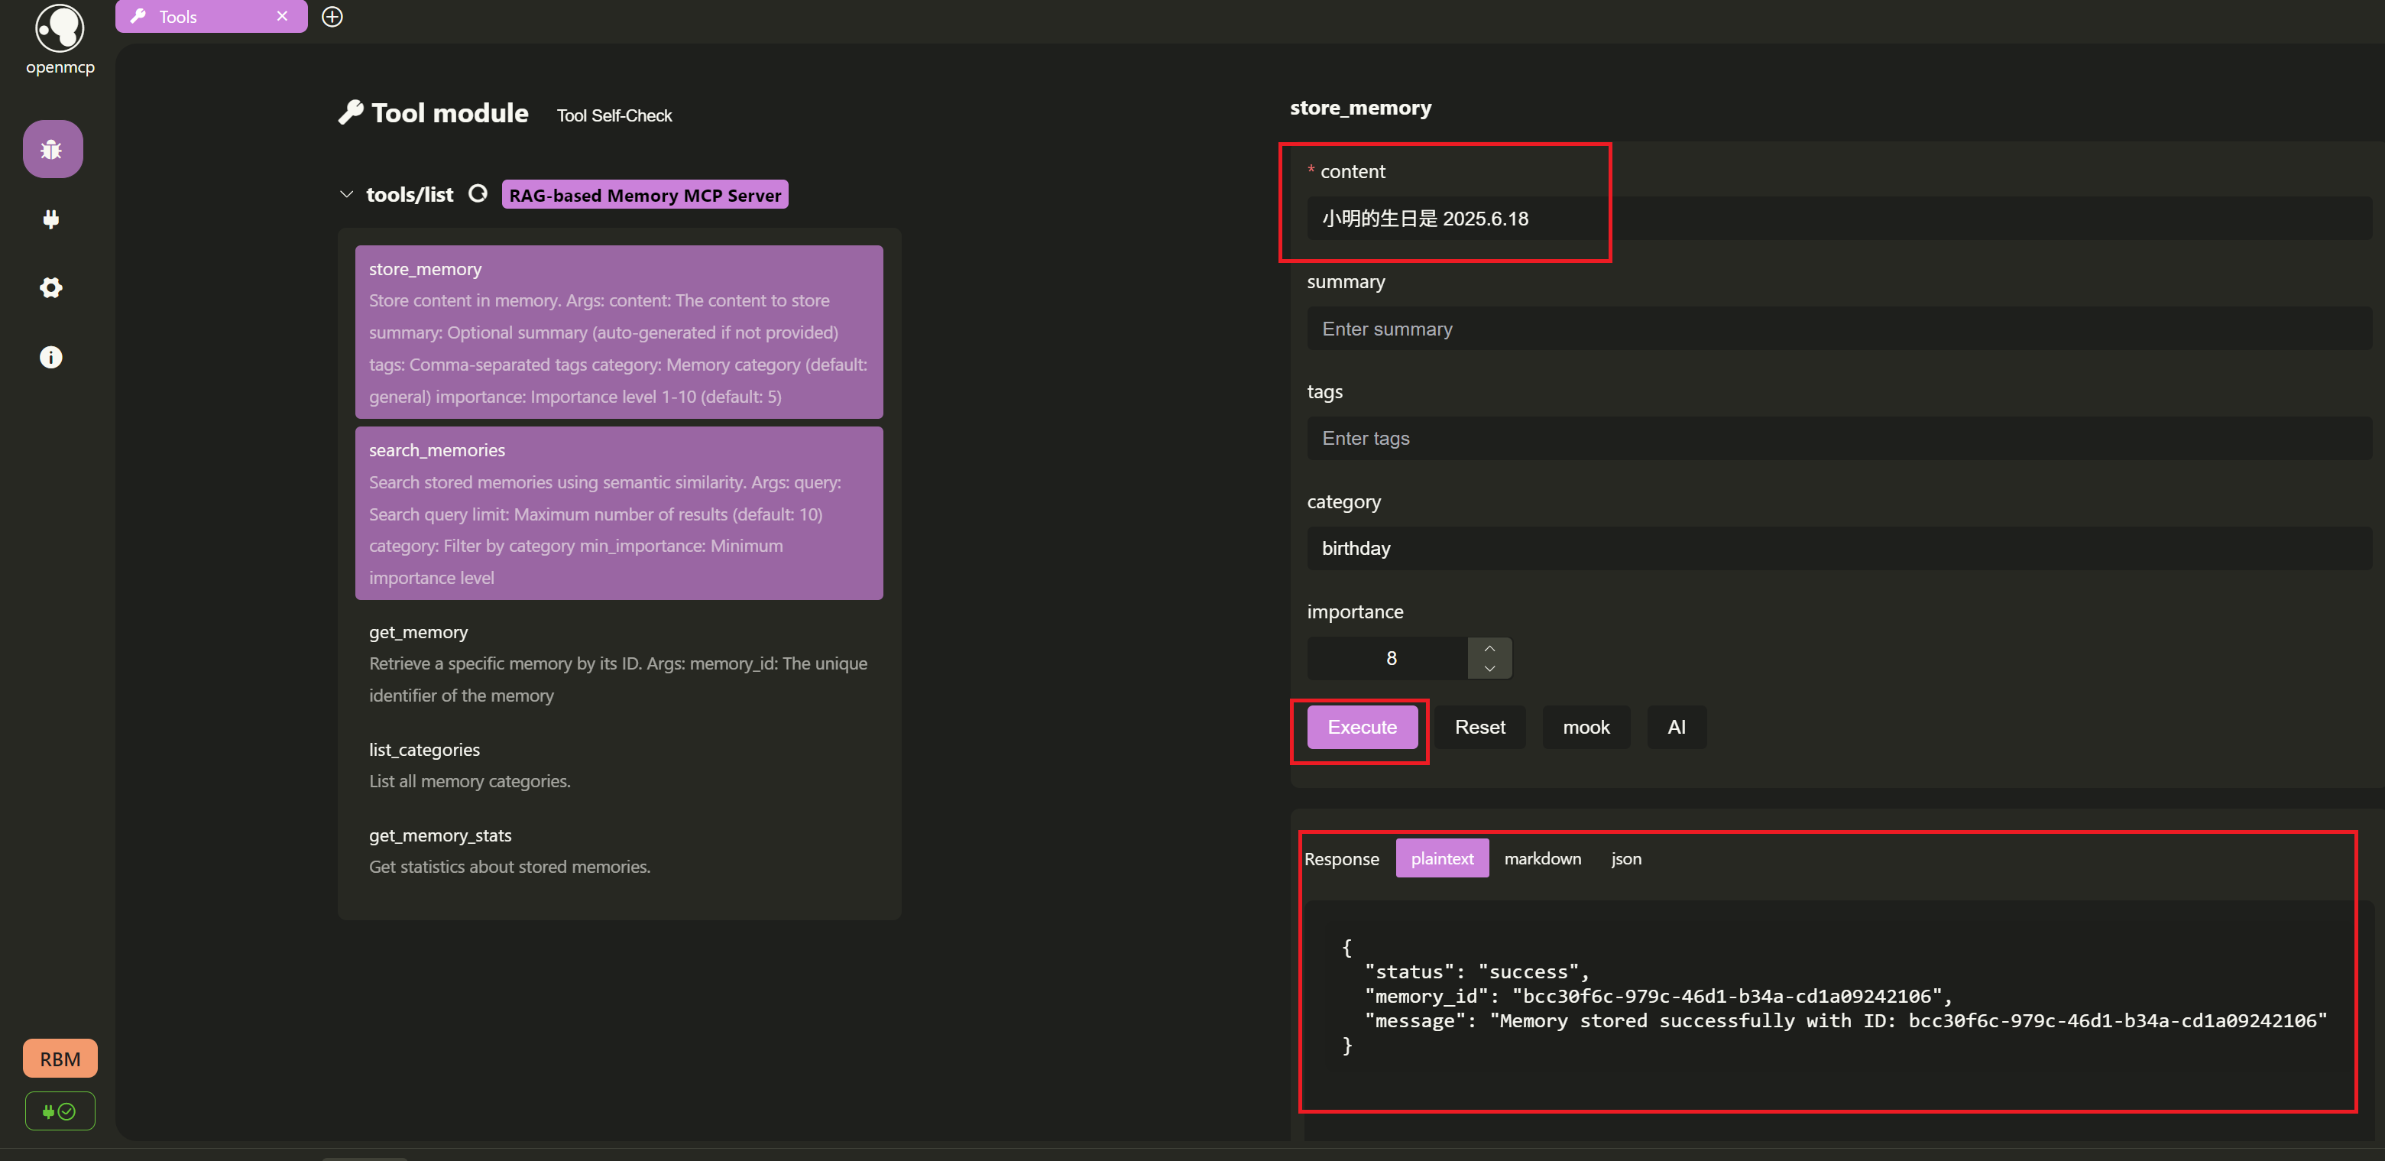Click the green connection status icon

pyautogui.click(x=60, y=1111)
